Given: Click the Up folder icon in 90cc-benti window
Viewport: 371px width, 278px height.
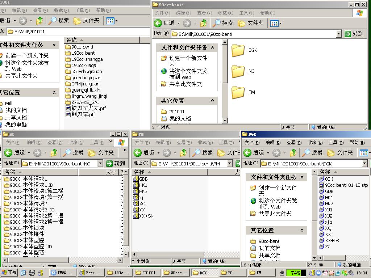Looking at the screenshot, I should (x=204, y=23).
